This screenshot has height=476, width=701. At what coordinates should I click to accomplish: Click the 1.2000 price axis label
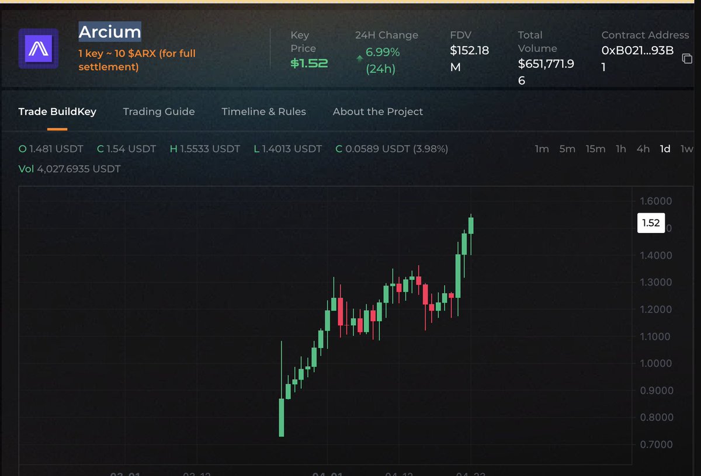[657, 310]
